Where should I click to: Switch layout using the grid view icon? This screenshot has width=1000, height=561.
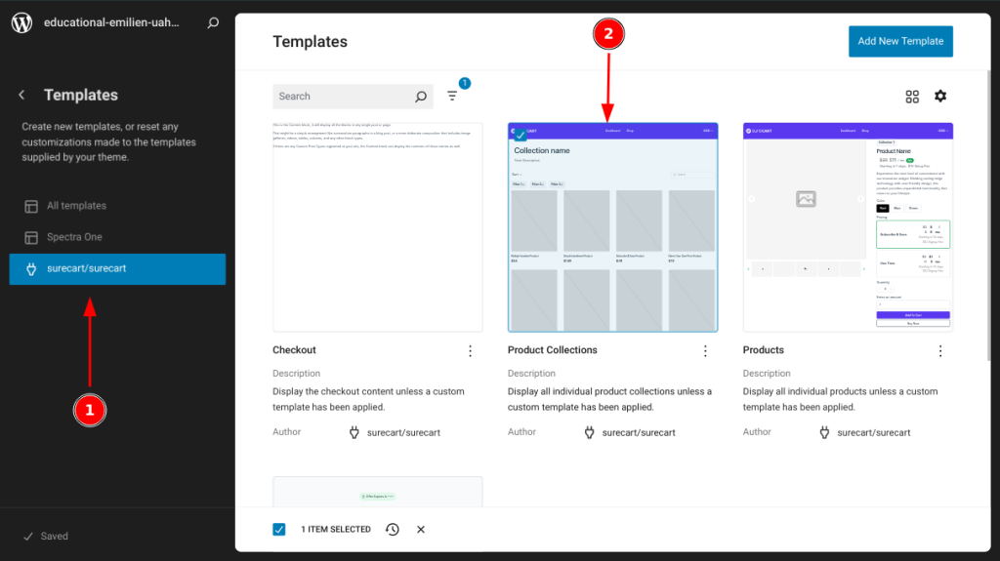(x=912, y=97)
